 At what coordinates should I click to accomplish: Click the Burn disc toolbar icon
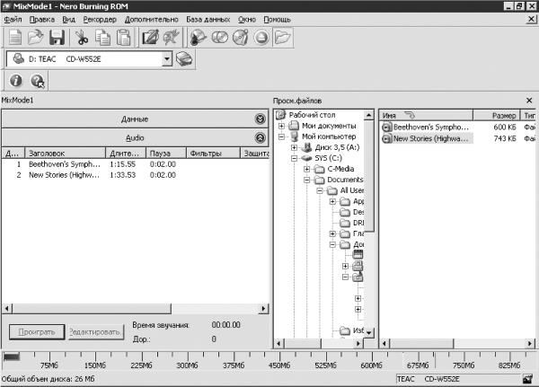pos(198,37)
